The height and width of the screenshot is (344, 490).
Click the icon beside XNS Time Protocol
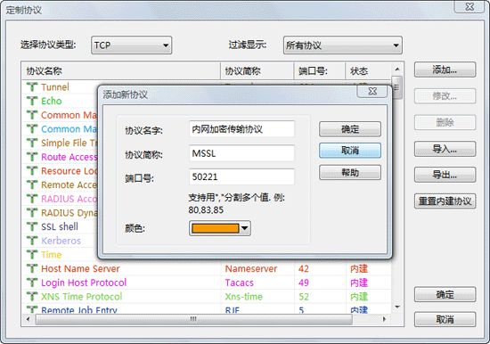coord(32,297)
